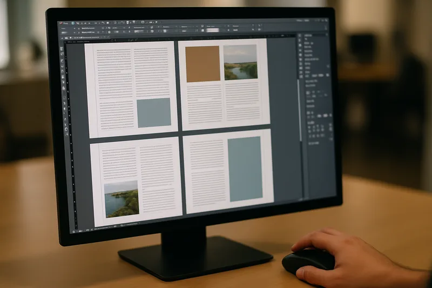Image resolution: width=432 pixels, height=288 pixels.
Task: Click the text column left of the tall blue-gray rectangle
Action: (x=208, y=173)
